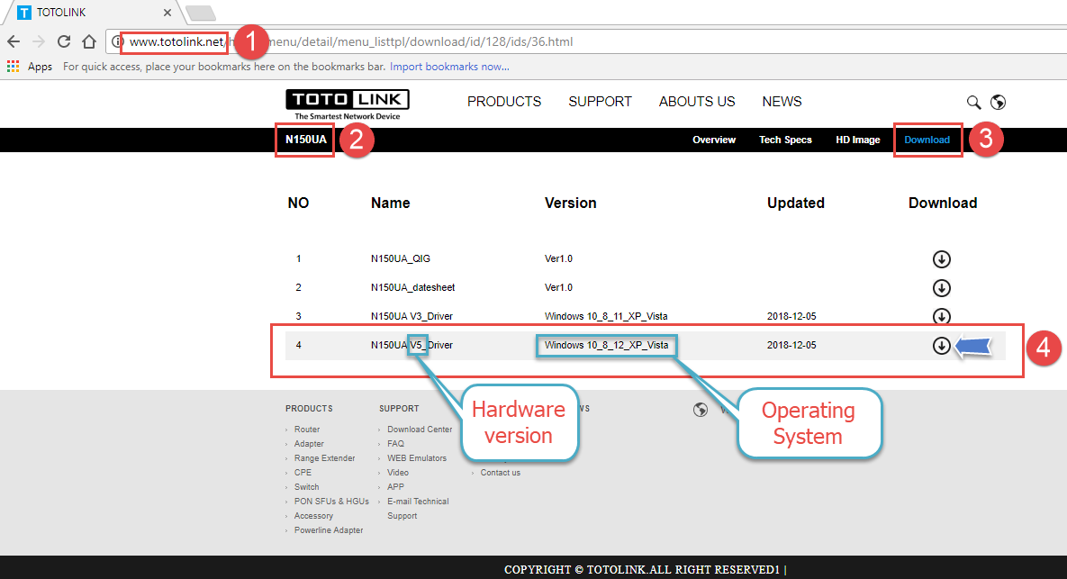
Task: Click the N150UA product title
Action: tap(305, 140)
